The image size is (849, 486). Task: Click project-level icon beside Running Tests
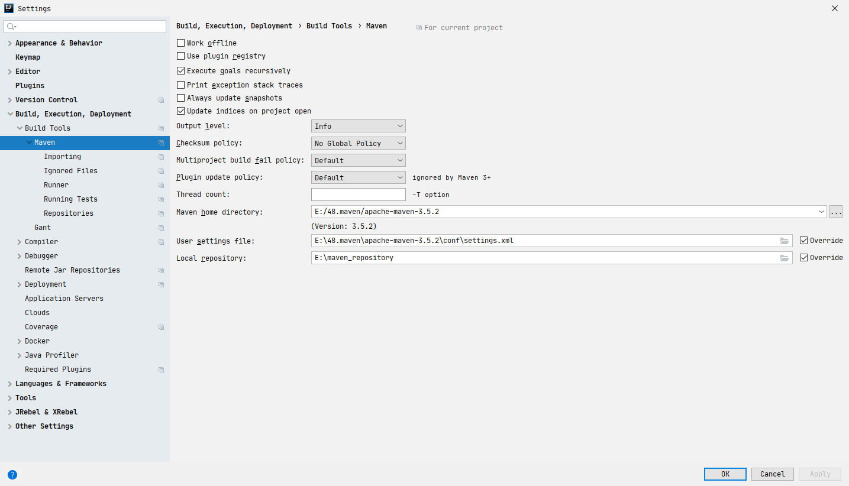(161, 199)
